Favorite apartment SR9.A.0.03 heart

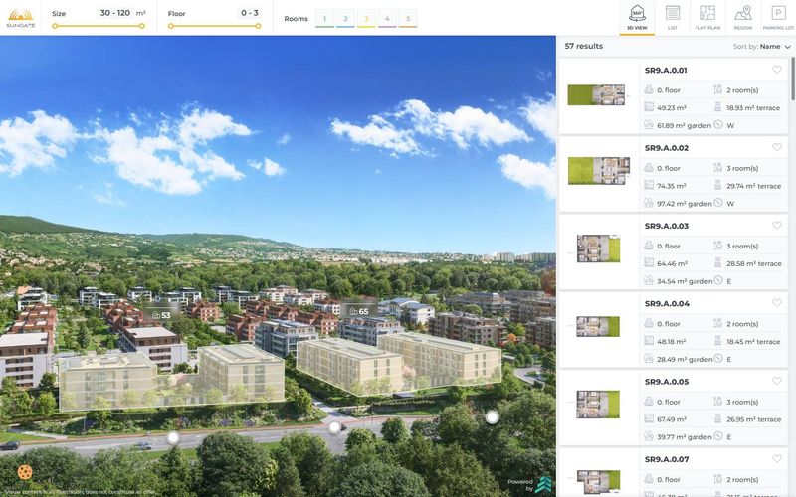click(x=777, y=226)
